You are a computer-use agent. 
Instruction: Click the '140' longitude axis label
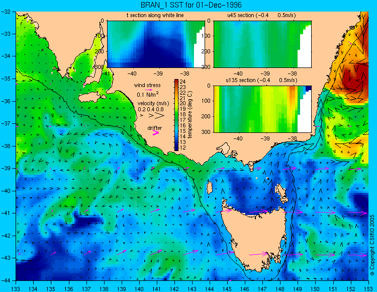click(139, 289)
